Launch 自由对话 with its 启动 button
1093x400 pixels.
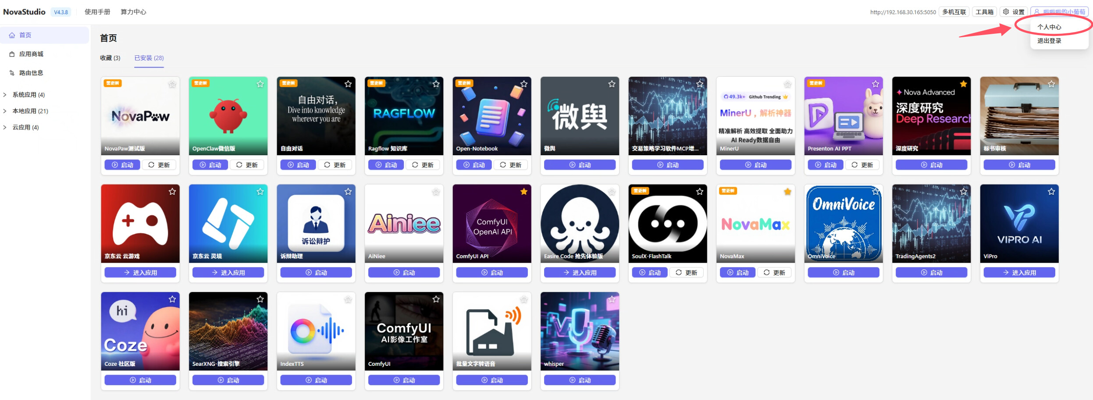[298, 165]
